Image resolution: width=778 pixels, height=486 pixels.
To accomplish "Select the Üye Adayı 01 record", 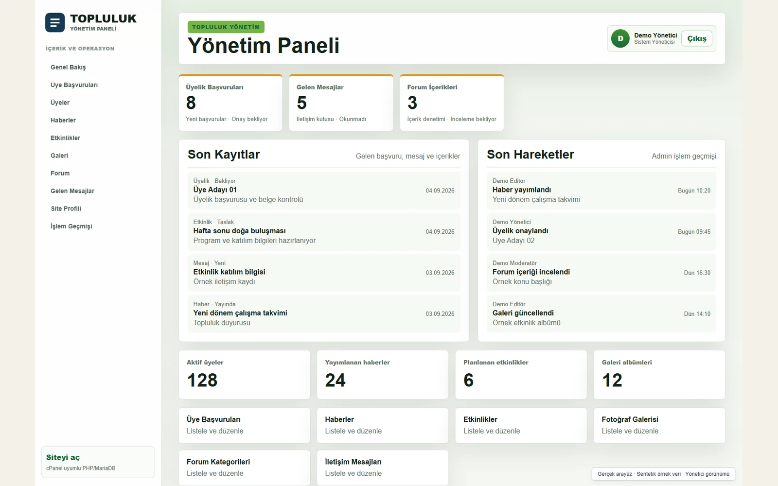I will click(324, 191).
